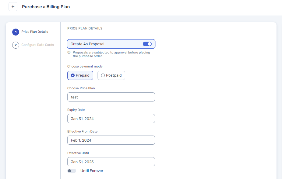Disable the Create As Proposal switch
The width and height of the screenshot is (282, 179).
pos(147,44)
